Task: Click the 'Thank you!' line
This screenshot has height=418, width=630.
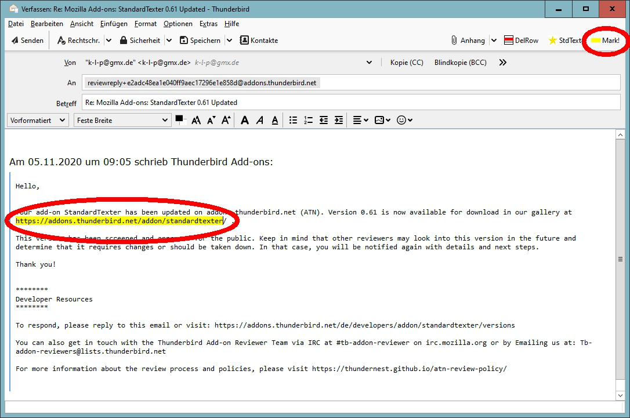Action: tap(36, 264)
